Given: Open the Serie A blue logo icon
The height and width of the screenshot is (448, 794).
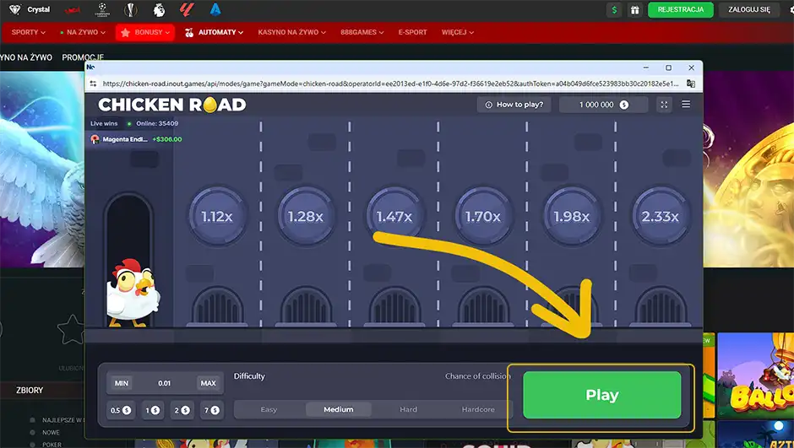Looking at the screenshot, I should click(x=215, y=9).
